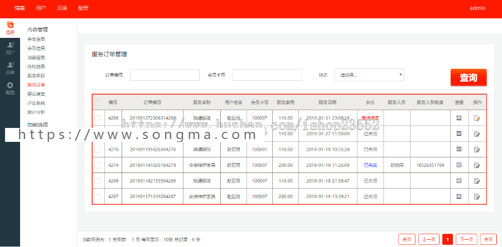Click order number 201901171339284267

153,196
